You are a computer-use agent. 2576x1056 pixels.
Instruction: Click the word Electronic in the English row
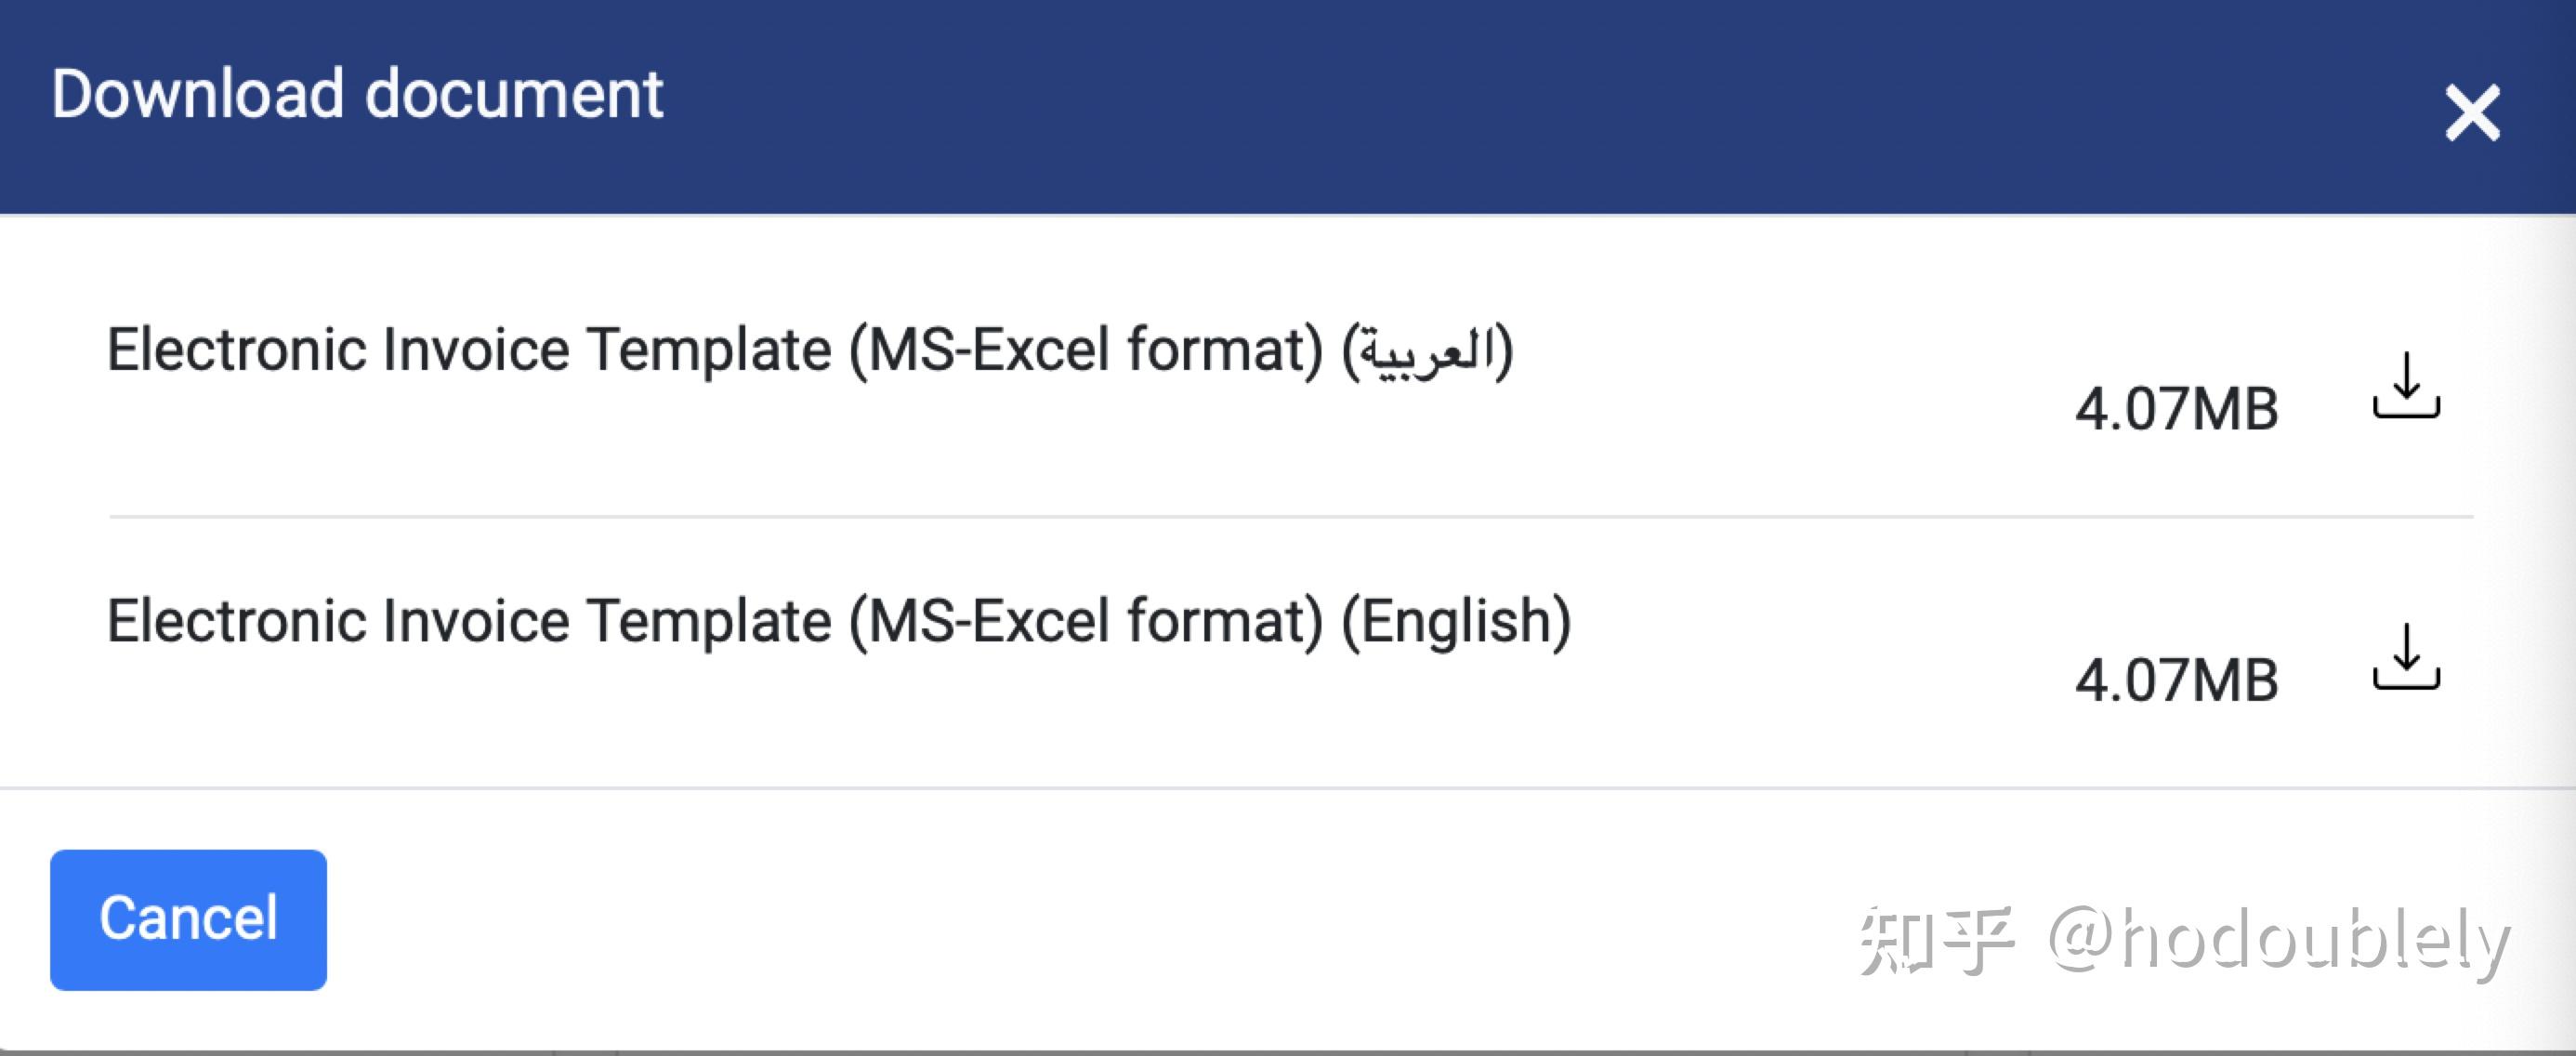coord(236,621)
